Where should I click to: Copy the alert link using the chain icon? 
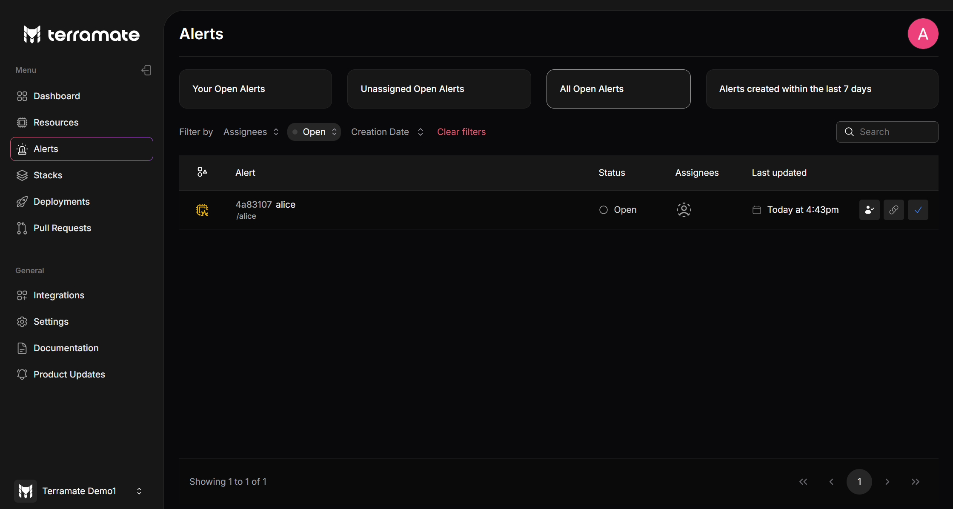pos(893,210)
